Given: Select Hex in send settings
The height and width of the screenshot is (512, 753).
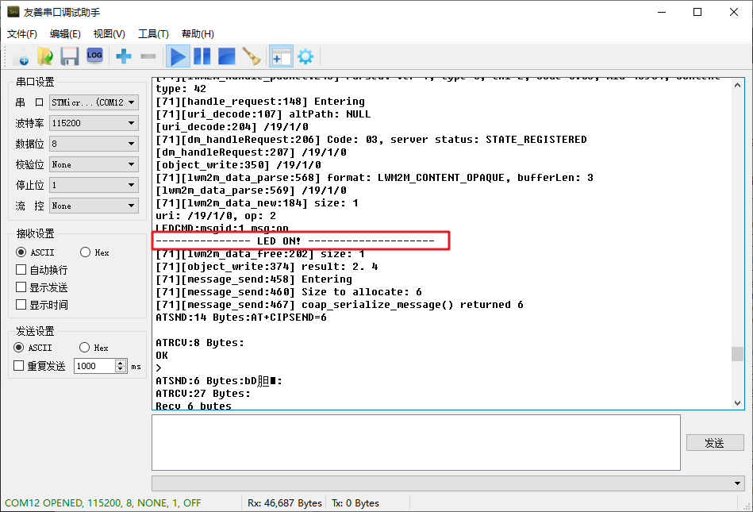Looking at the screenshot, I should [94, 347].
